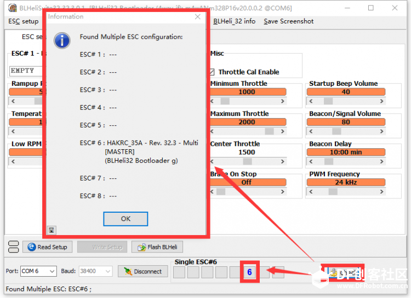Open the BLHeli_32 info menu
The height and width of the screenshot is (298, 411).
click(234, 21)
